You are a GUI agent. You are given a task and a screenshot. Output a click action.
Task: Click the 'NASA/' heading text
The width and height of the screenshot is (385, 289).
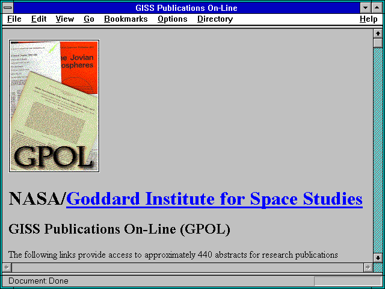coord(37,199)
